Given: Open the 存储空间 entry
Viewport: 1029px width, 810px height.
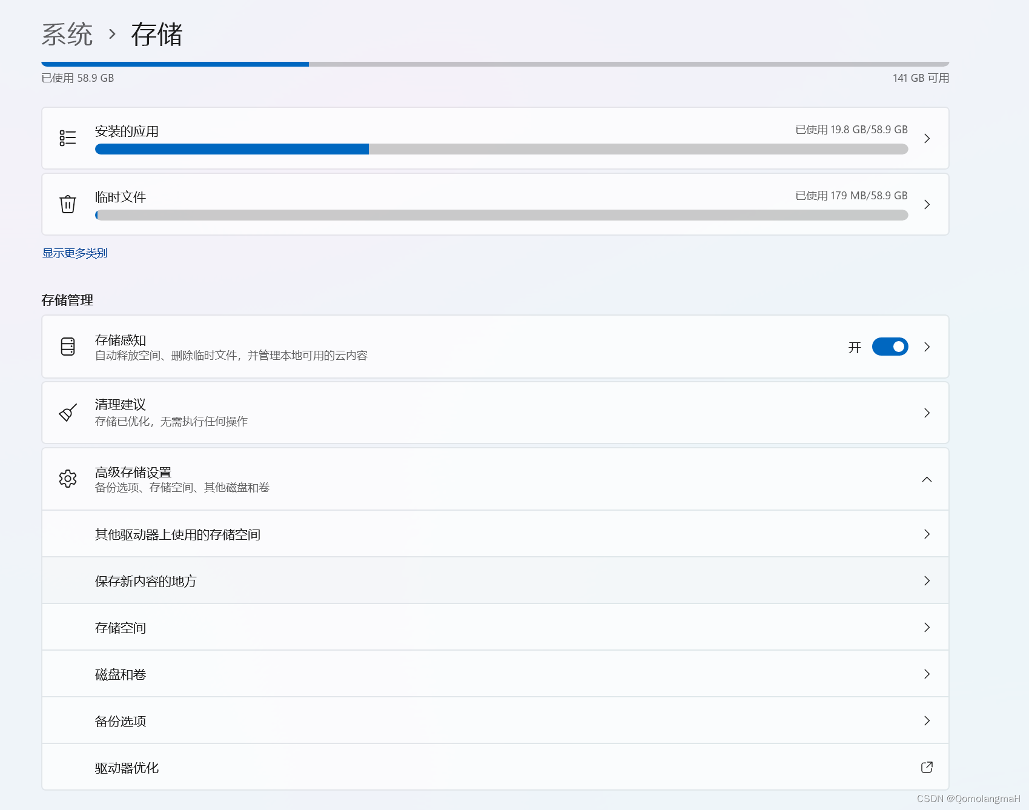Looking at the screenshot, I should point(495,627).
